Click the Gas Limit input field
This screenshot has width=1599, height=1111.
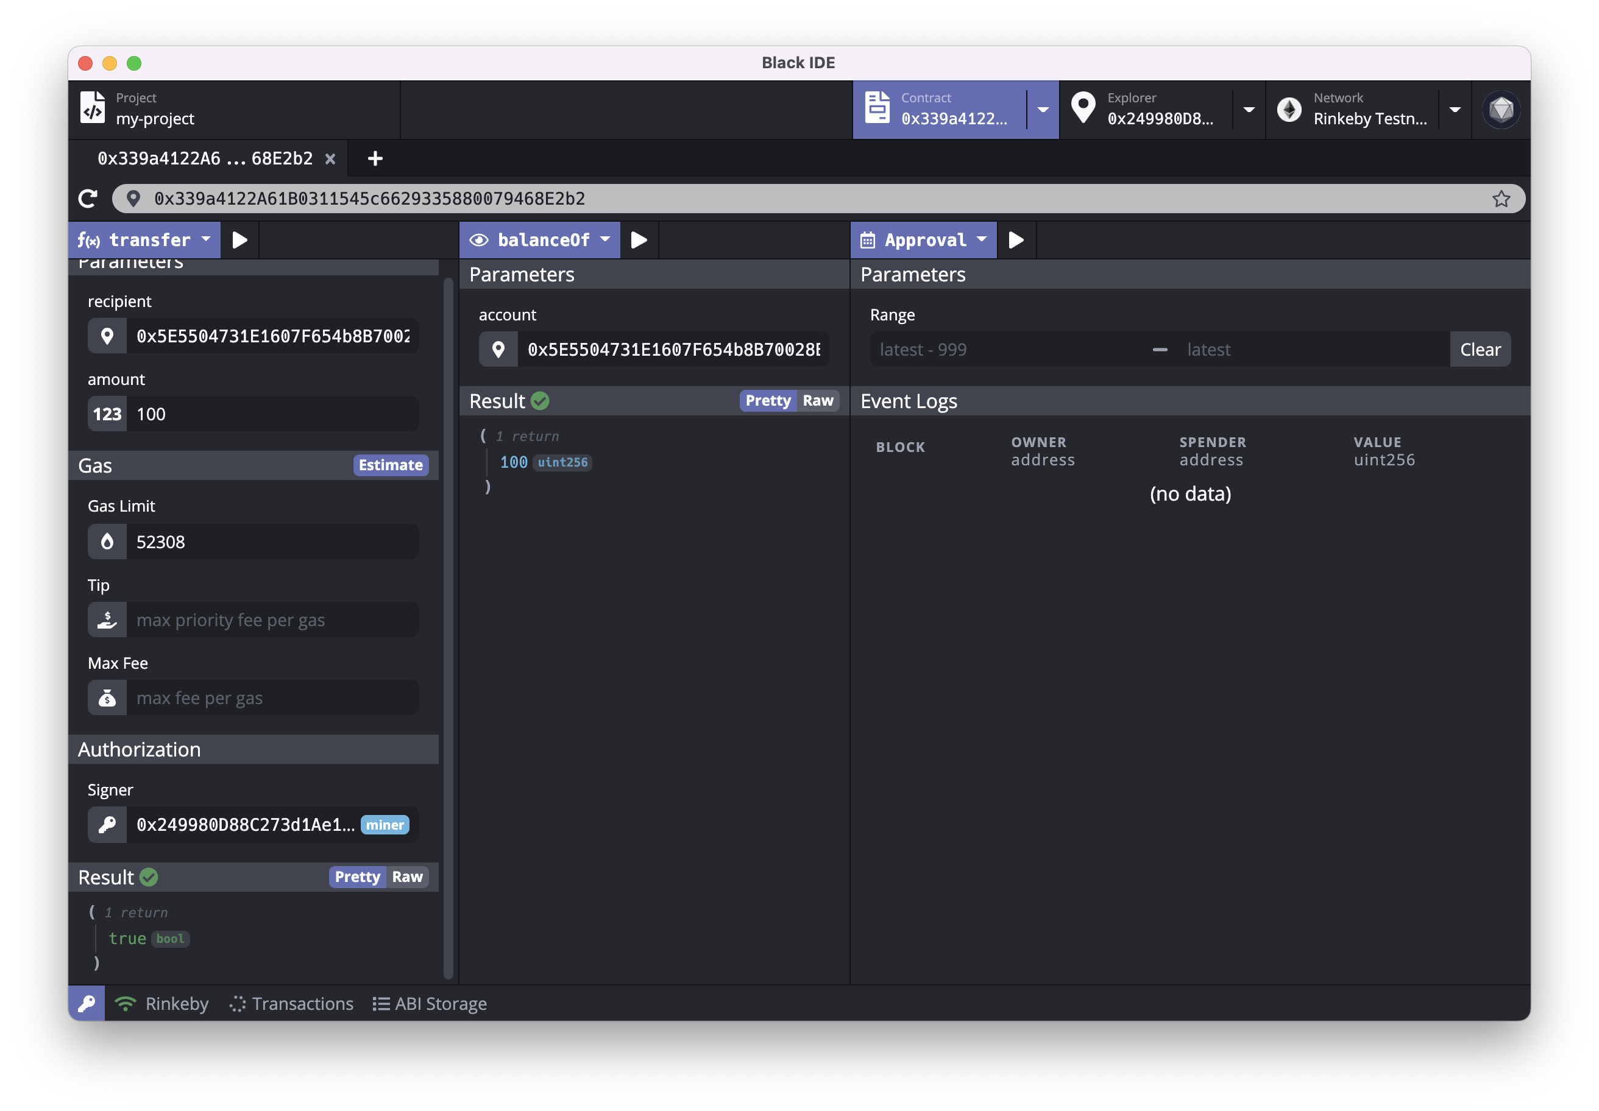(x=272, y=542)
